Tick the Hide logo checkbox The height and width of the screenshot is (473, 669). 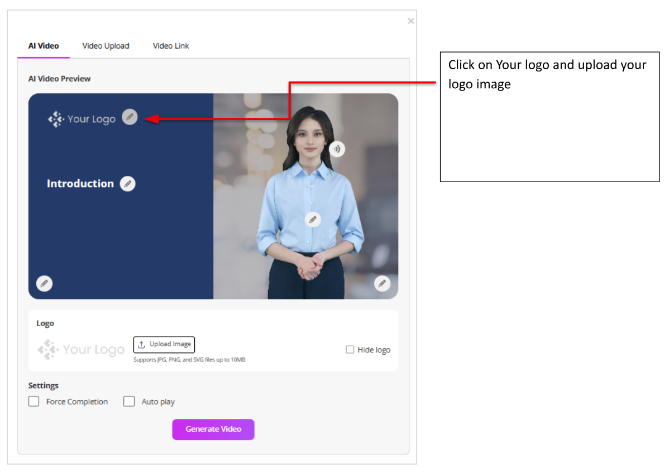coord(350,350)
